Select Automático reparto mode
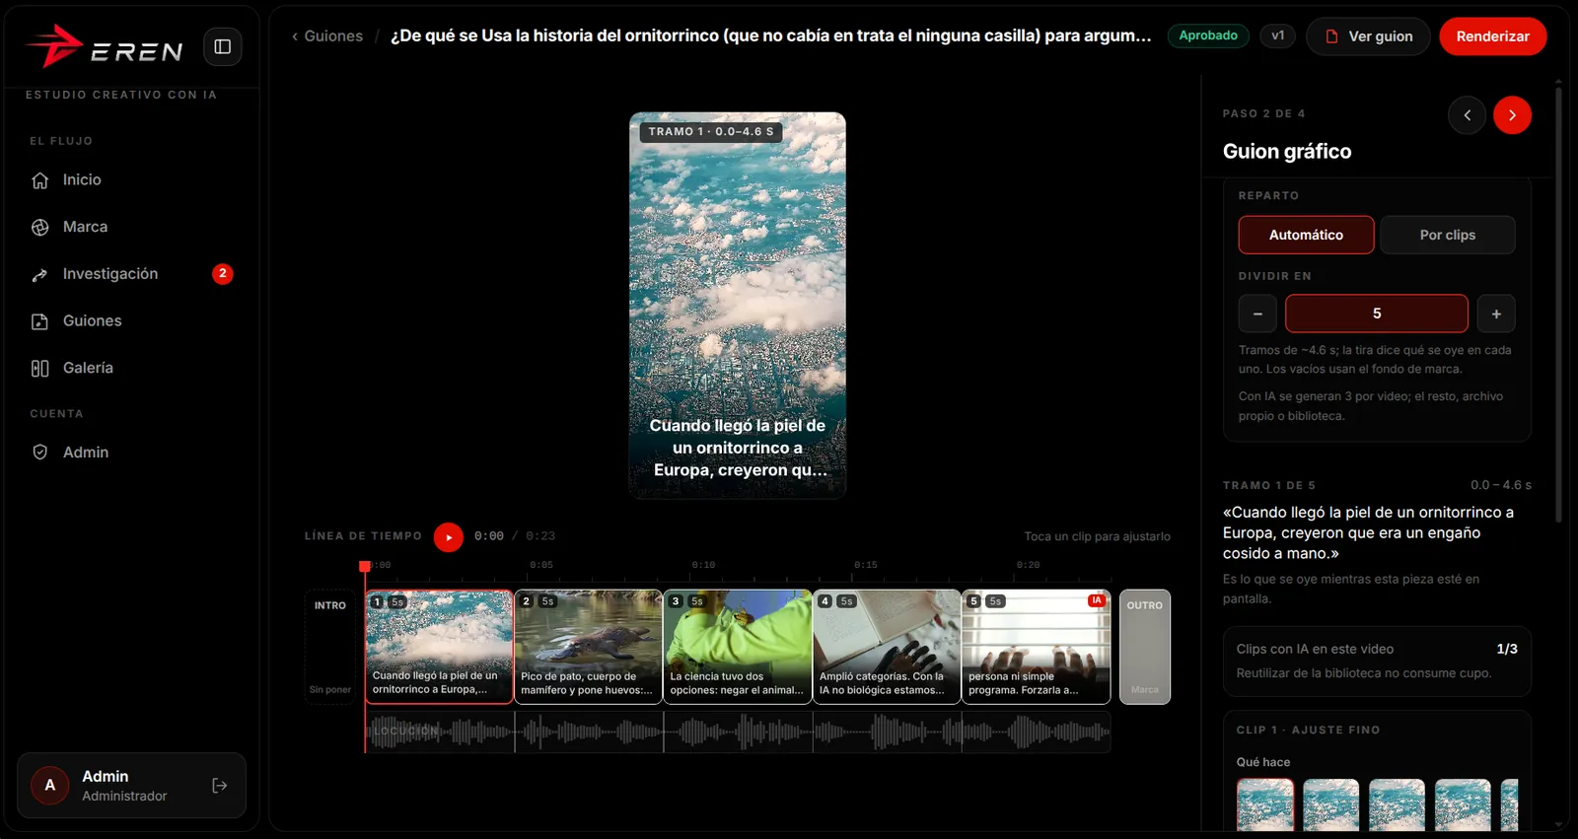This screenshot has width=1578, height=839. click(1306, 235)
